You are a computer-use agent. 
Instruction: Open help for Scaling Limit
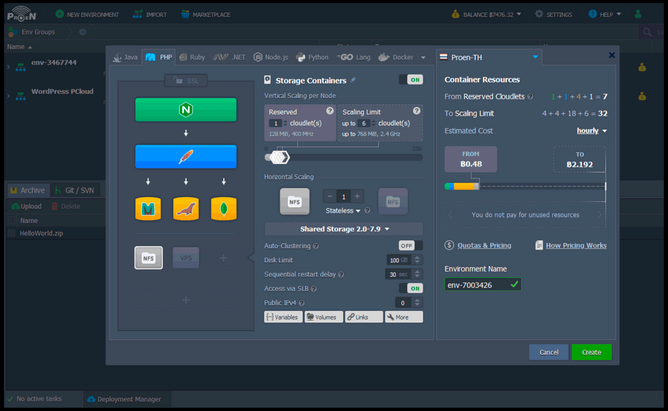tap(416, 111)
